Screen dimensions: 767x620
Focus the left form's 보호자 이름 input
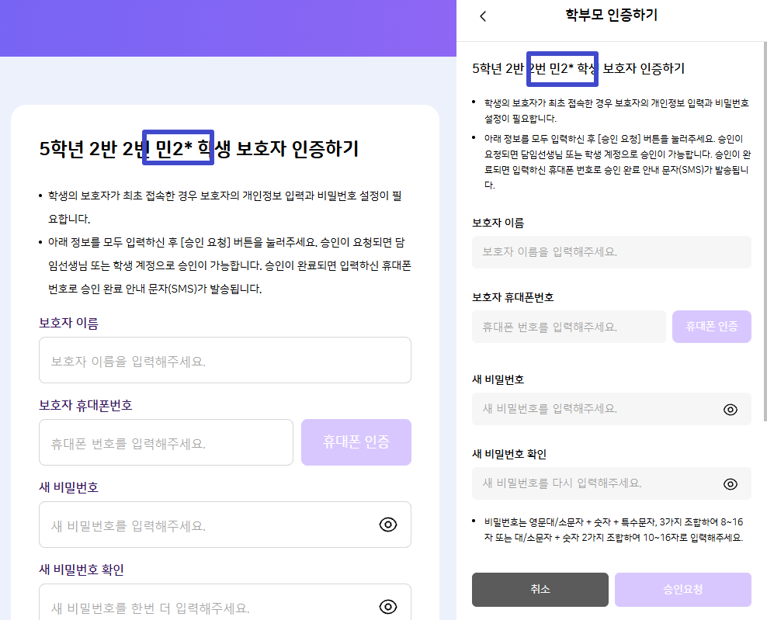[224, 360]
